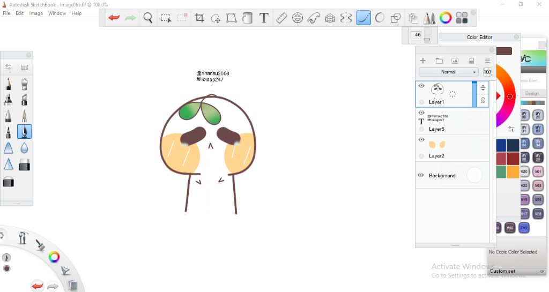
Task: Click the Background color circle
Action: (474, 175)
